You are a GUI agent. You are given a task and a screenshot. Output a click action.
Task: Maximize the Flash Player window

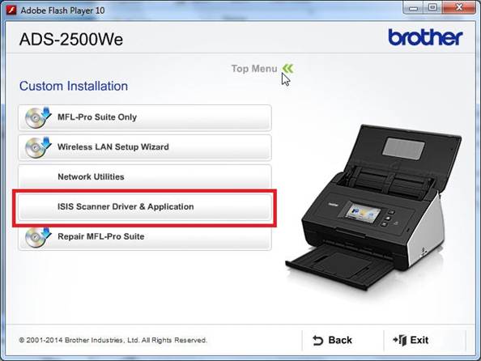(x=433, y=7)
